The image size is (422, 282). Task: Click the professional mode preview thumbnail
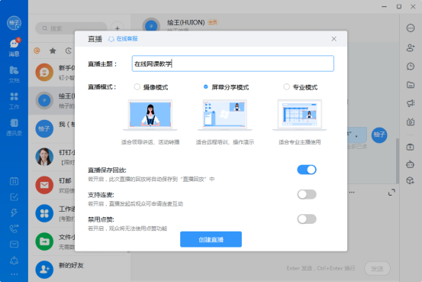tap(300, 115)
